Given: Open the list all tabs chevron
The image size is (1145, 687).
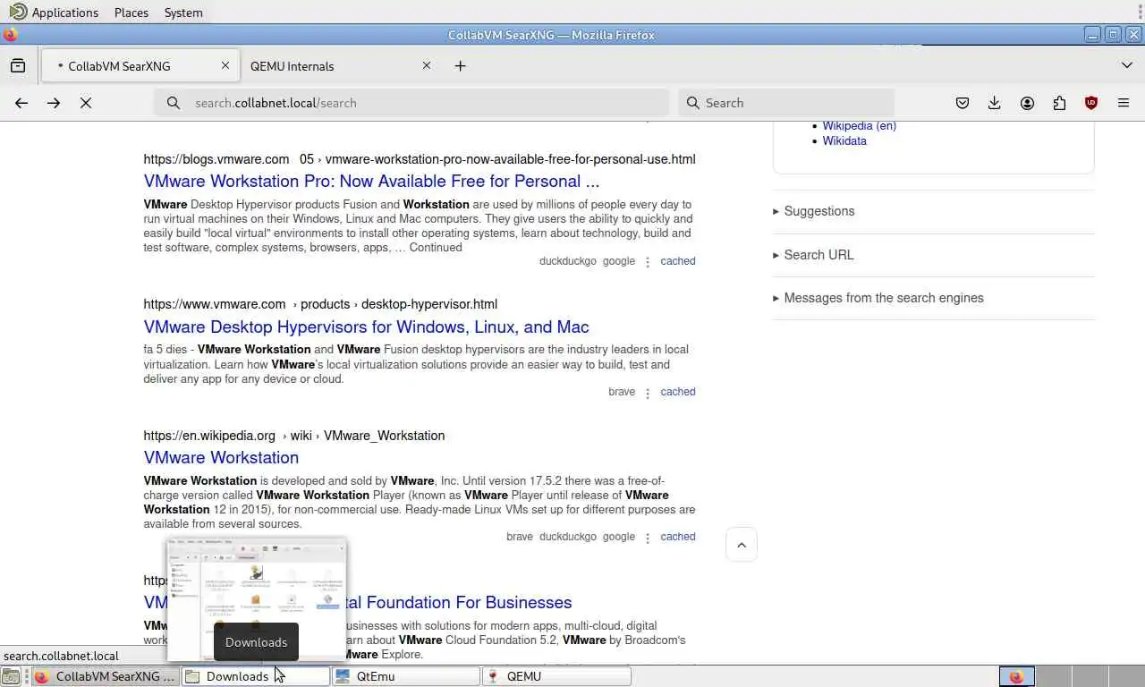Looking at the screenshot, I should 1127,65.
